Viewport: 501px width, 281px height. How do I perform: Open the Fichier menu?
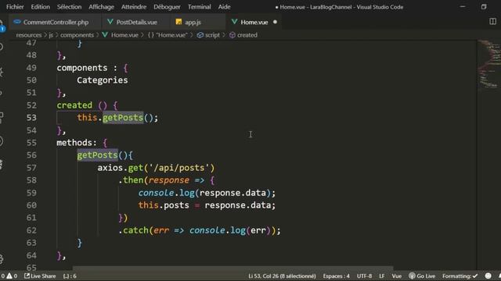(x=15, y=7)
